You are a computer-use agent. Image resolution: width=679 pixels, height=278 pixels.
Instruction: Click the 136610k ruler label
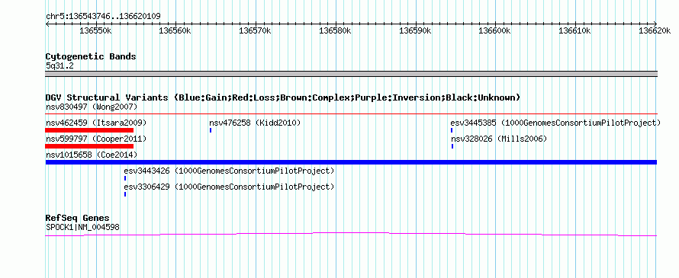point(575,30)
